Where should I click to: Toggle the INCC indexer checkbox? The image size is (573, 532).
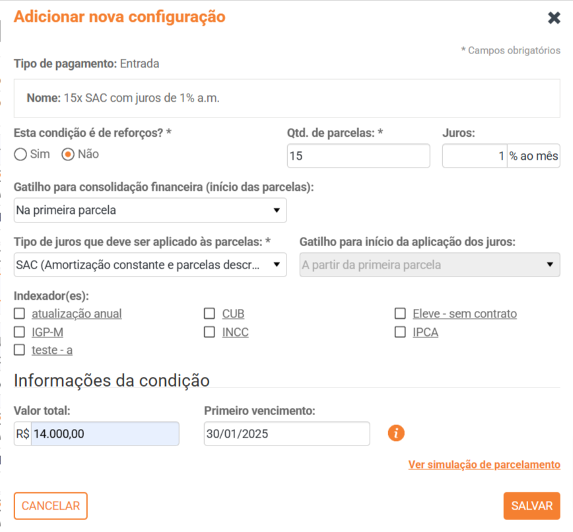click(209, 332)
